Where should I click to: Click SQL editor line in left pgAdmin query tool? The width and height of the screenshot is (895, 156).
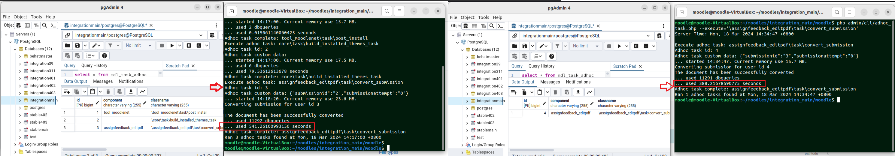click(111, 74)
